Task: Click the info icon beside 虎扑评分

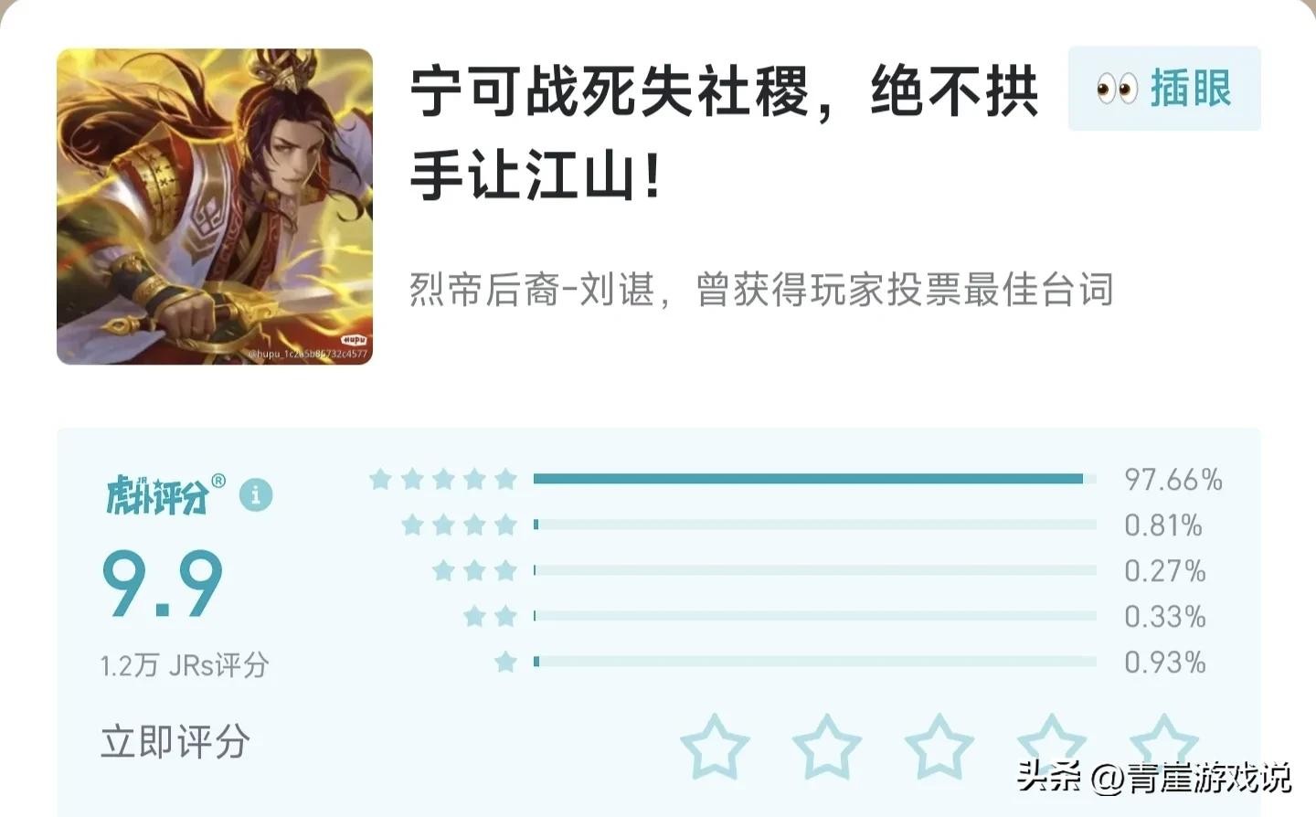Action: click(x=256, y=495)
